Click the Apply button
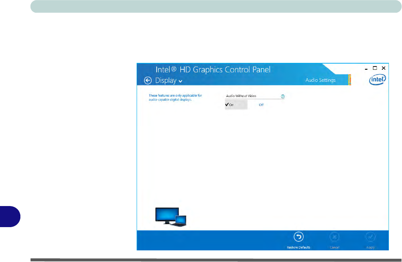Screen dimensions: 402x262 [x=370, y=240]
